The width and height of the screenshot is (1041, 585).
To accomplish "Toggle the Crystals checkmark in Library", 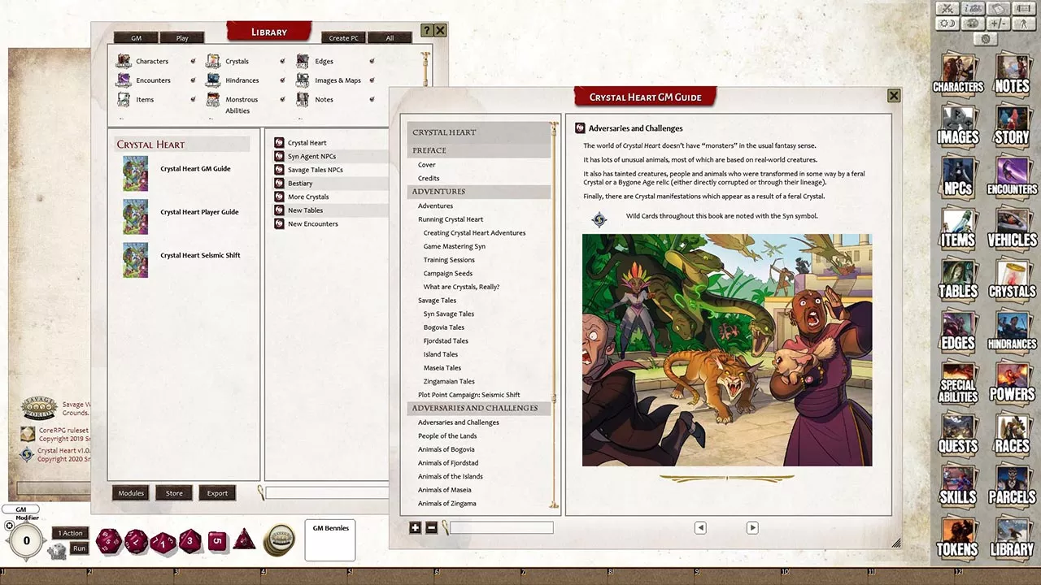I will pos(282,61).
